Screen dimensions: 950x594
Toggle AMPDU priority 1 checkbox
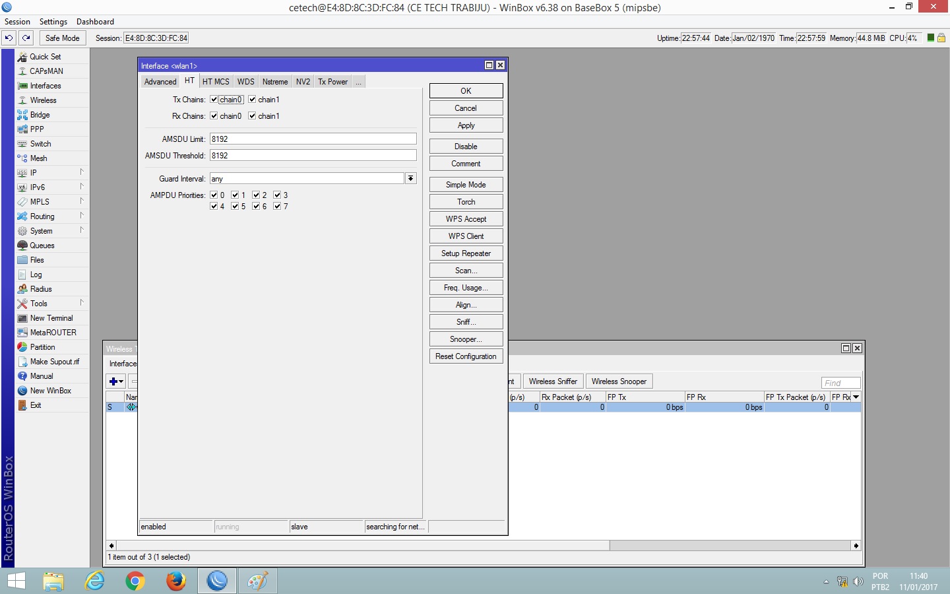[x=235, y=195]
